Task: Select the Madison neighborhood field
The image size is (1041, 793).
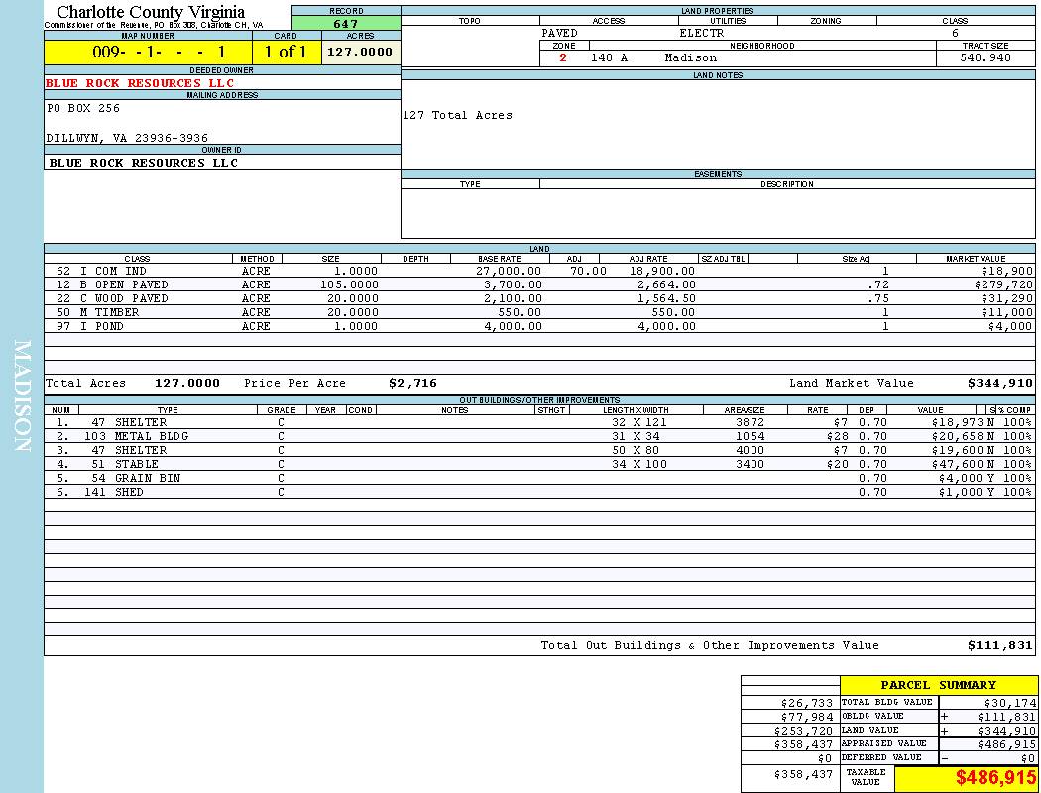Action: (691, 58)
